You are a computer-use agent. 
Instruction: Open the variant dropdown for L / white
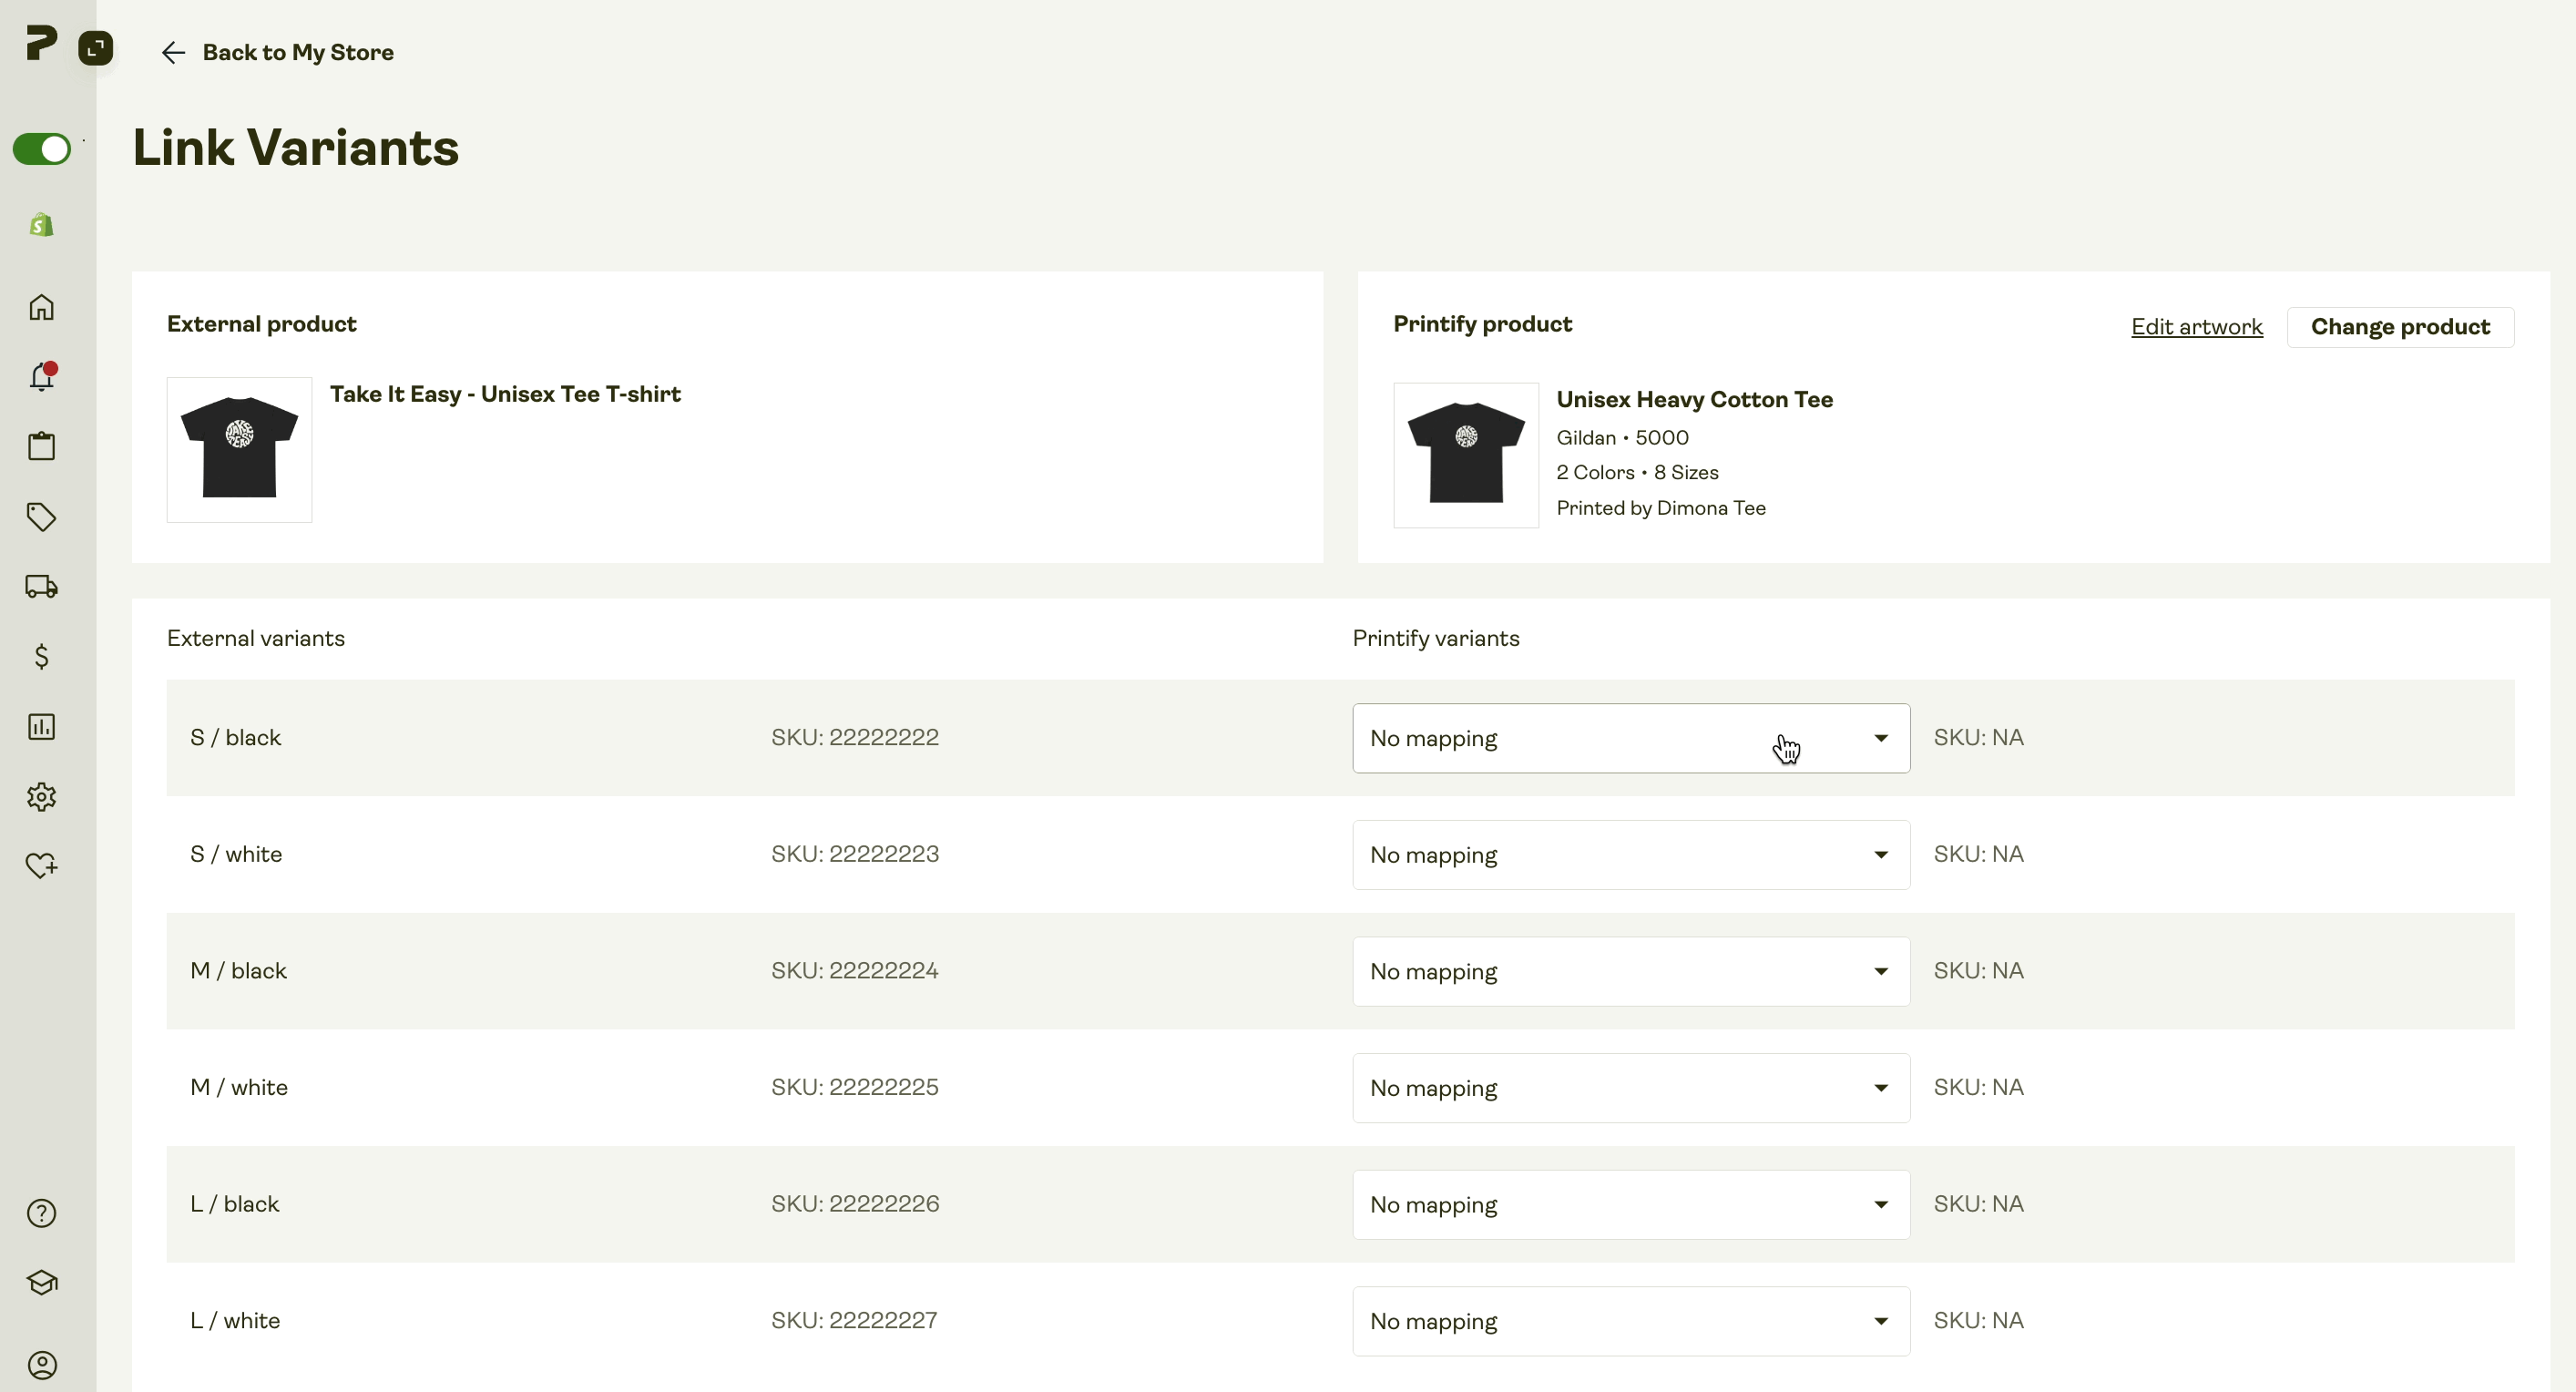(x=1629, y=1321)
